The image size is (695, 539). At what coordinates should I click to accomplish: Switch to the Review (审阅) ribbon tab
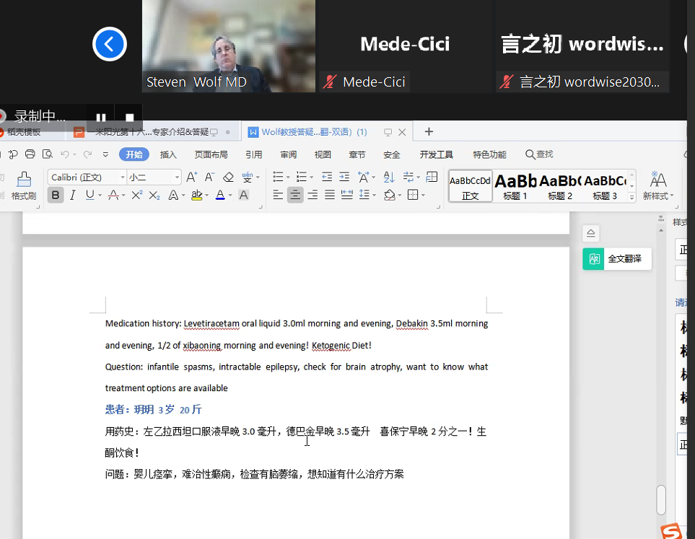(x=289, y=154)
